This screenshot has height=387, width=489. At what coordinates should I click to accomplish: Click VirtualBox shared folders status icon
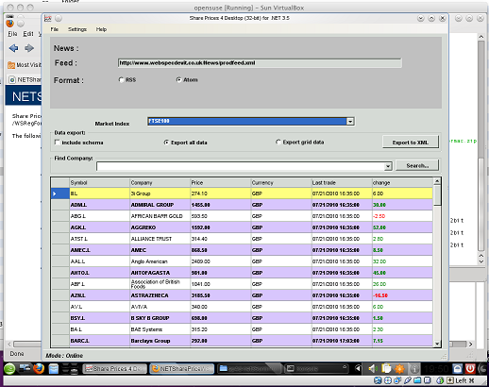(x=417, y=380)
